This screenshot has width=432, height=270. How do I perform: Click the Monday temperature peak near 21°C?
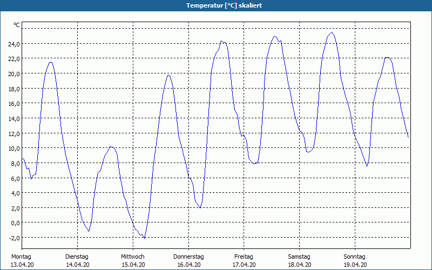(50, 62)
